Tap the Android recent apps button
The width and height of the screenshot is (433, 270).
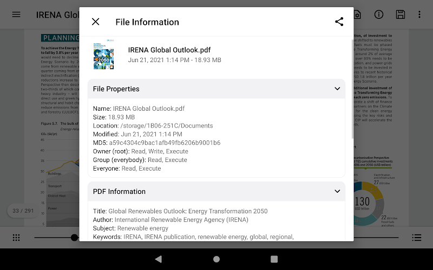[x=274, y=259]
